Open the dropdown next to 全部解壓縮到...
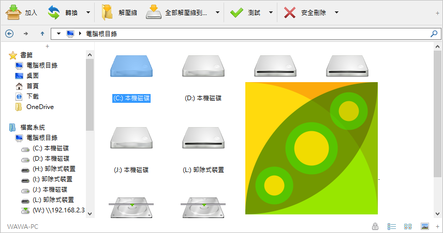 [217, 12]
